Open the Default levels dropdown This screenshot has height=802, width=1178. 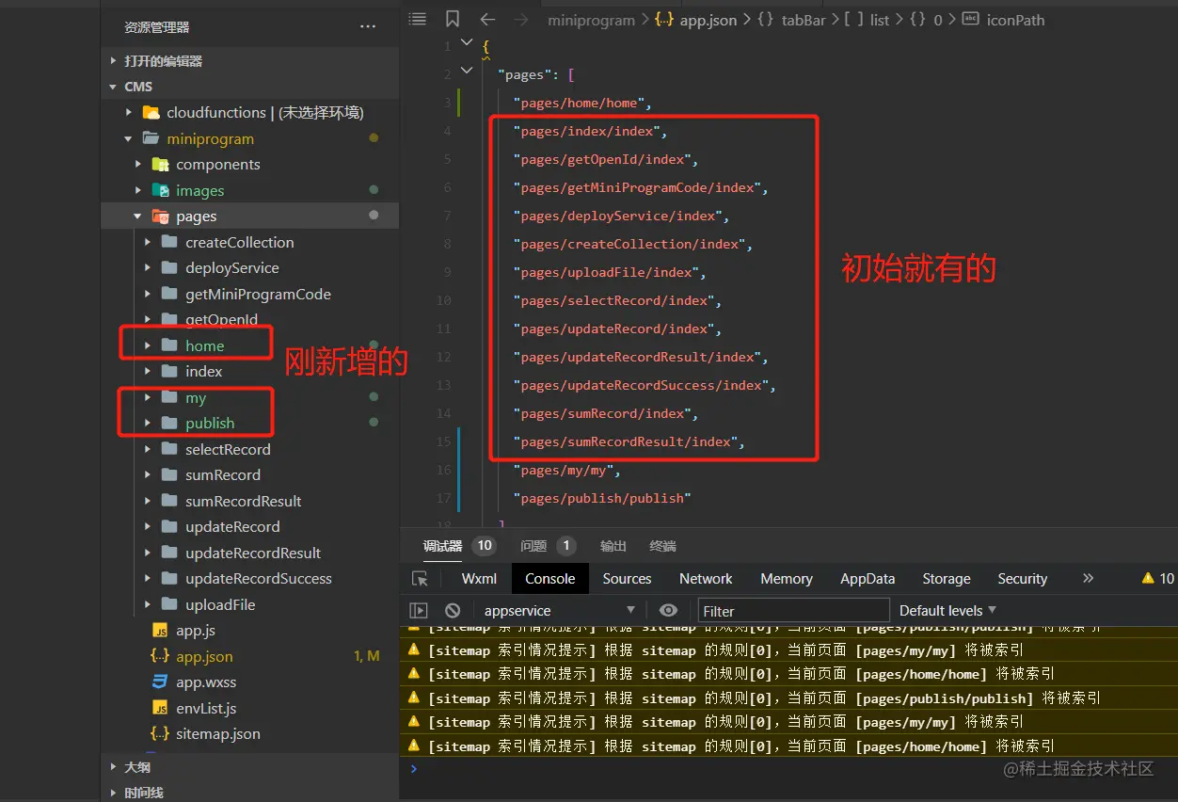click(947, 610)
